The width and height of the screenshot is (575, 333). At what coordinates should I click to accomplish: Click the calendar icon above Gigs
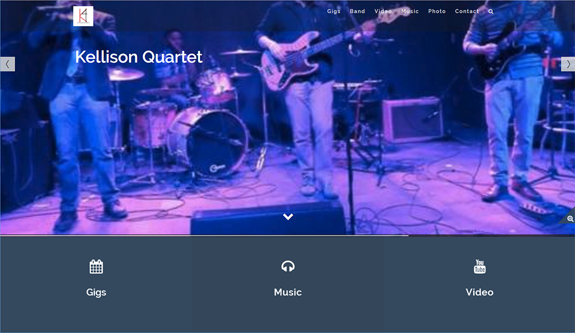tap(96, 266)
